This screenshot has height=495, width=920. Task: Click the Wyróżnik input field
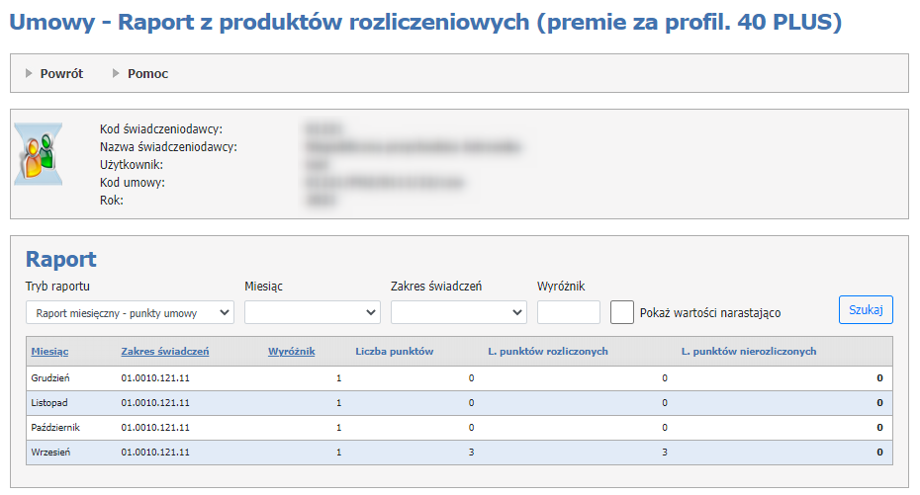pos(568,312)
